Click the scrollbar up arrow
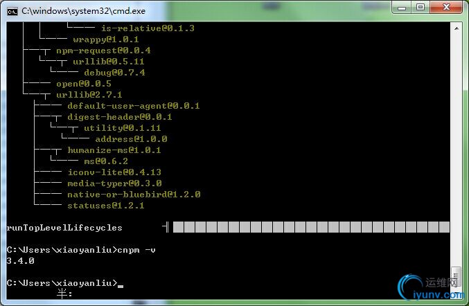The height and width of the screenshot is (306, 469). pyautogui.click(x=457, y=28)
